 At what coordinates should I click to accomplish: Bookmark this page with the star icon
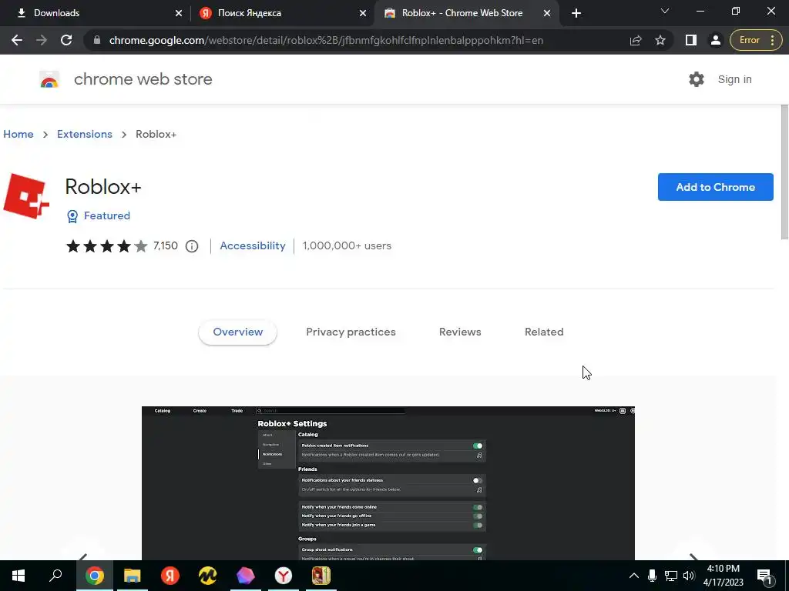pos(660,40)
